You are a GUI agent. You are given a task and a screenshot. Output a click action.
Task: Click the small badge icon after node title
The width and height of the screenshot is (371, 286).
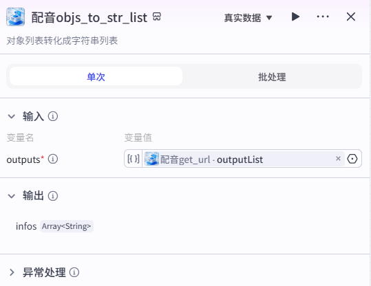coord(157,16)
